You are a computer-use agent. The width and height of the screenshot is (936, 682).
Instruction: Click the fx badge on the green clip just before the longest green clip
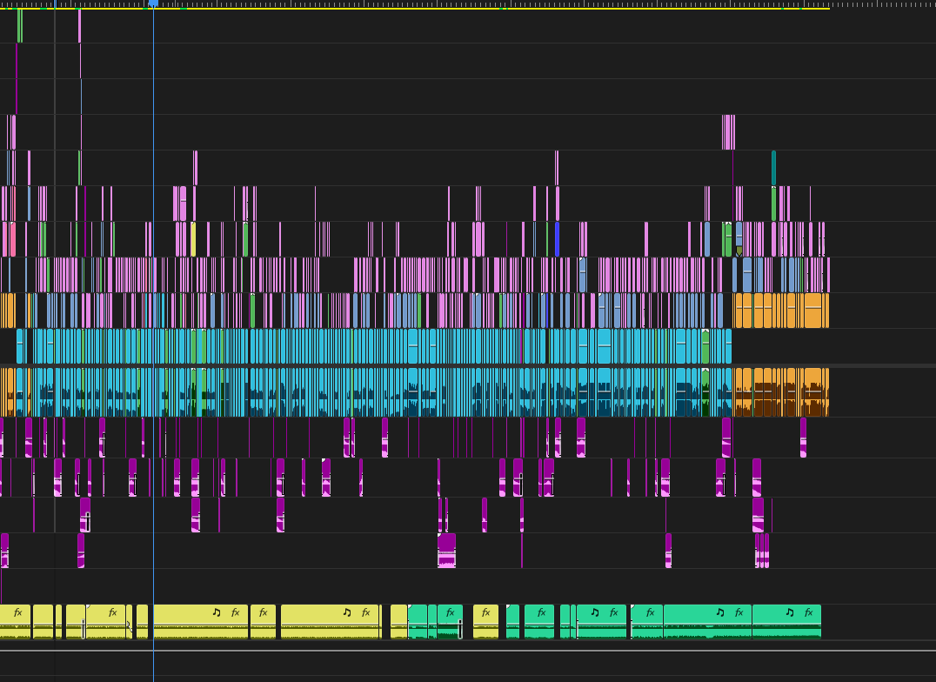pos(651,612)
